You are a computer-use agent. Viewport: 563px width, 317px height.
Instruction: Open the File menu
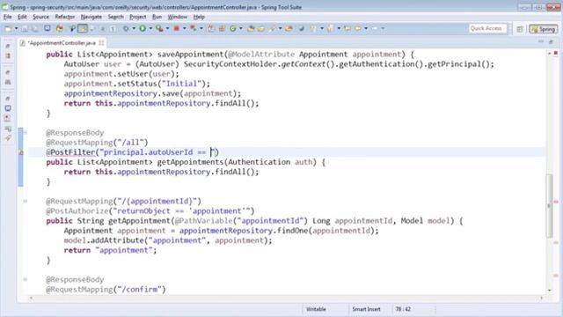[x=8, y=17]
